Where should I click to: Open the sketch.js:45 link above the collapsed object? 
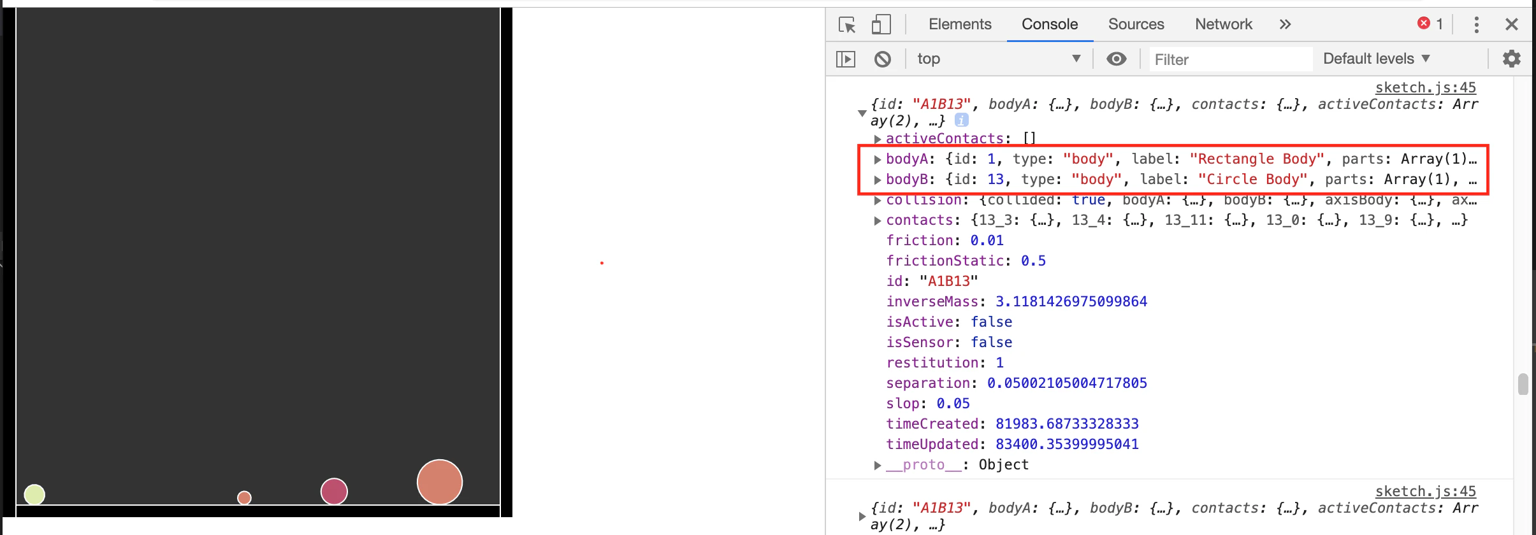pos(1425,491)
